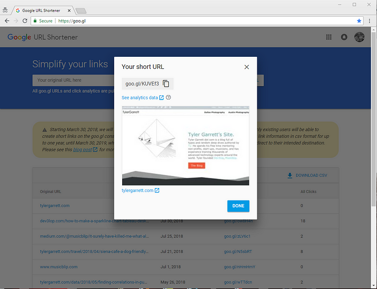This screenshot has width=377, height=289.
Task: Open short link goo.gl/zLV6c1
Action: click(237, 236)
